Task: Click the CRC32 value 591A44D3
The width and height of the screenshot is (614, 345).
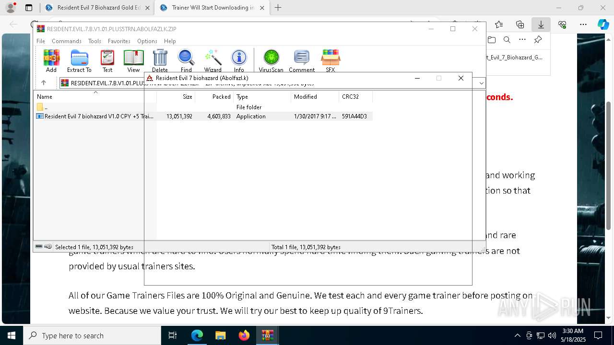Action: click(x=354, y=116)
